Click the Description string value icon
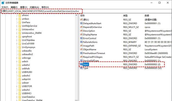 (81, 31)
